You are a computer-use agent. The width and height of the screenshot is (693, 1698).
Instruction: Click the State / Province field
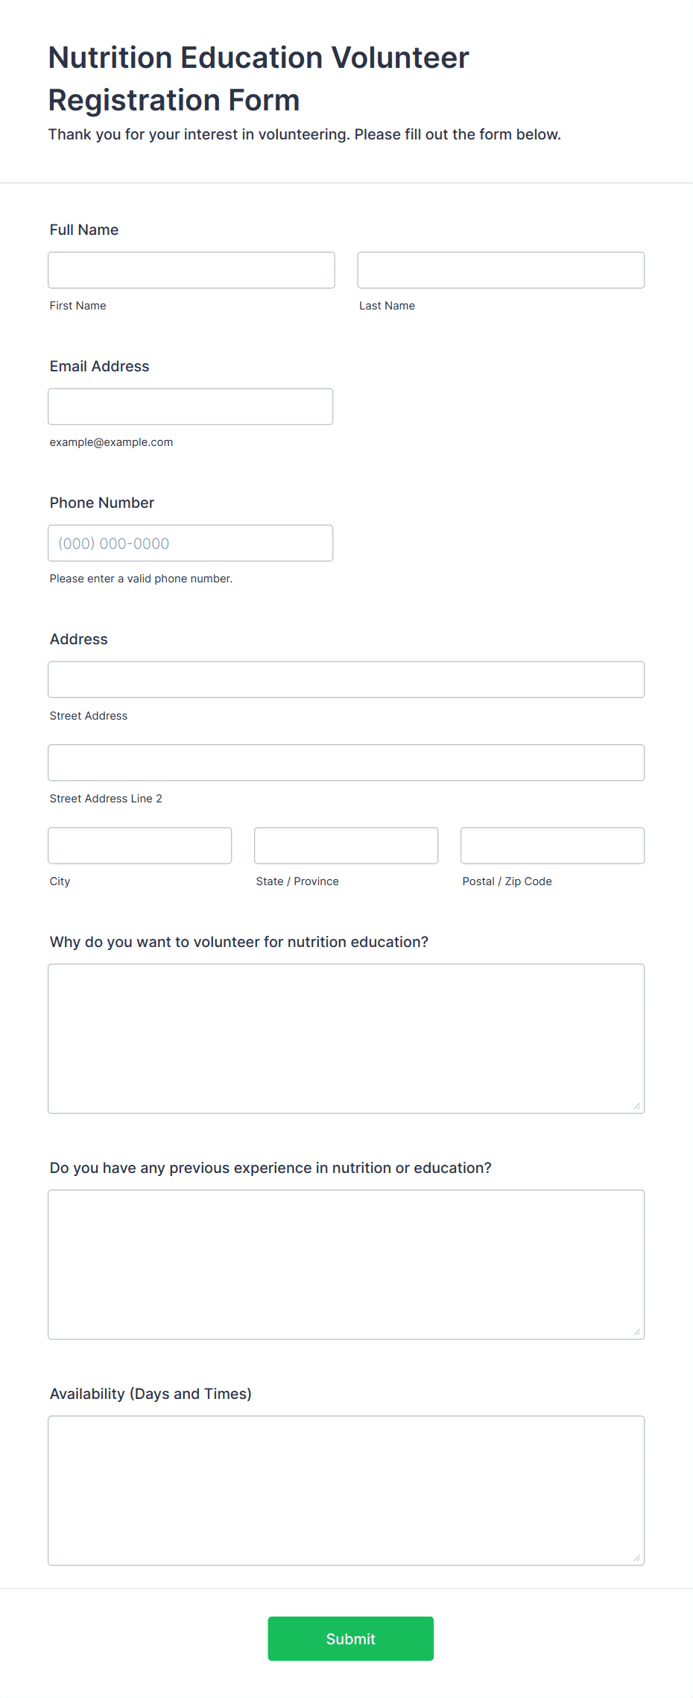(x=346, y=845)
